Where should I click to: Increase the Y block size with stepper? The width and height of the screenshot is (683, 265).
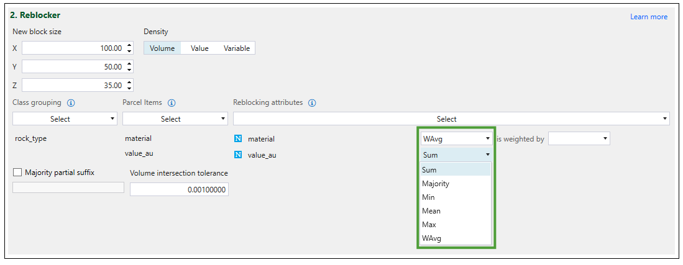coord(129,63)
